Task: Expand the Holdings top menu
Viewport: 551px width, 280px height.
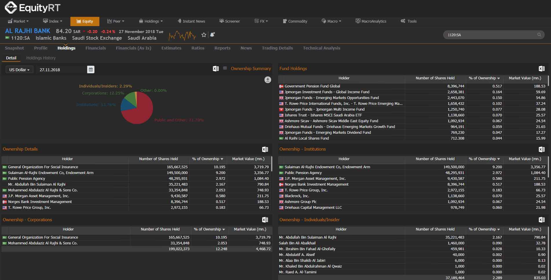Action: [151, 21]
